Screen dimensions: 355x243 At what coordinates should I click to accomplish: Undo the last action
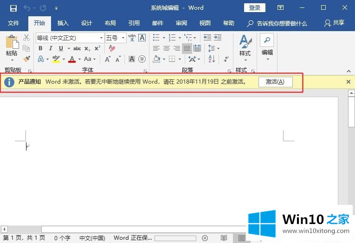pyautogui.click(x=27, y=8)
